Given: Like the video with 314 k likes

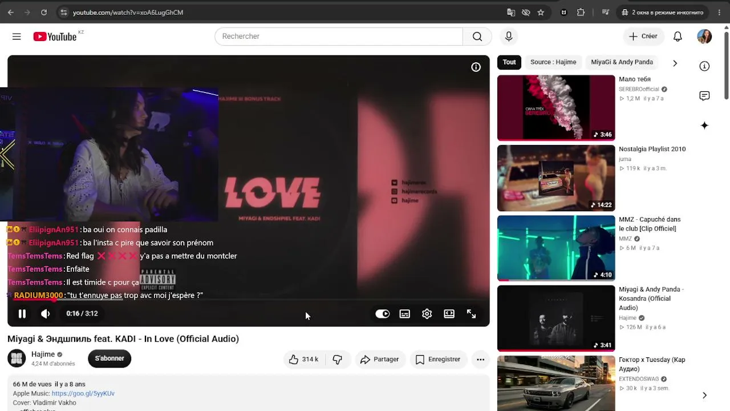Looking at the screenshot, I should click(x=304, y=359).
